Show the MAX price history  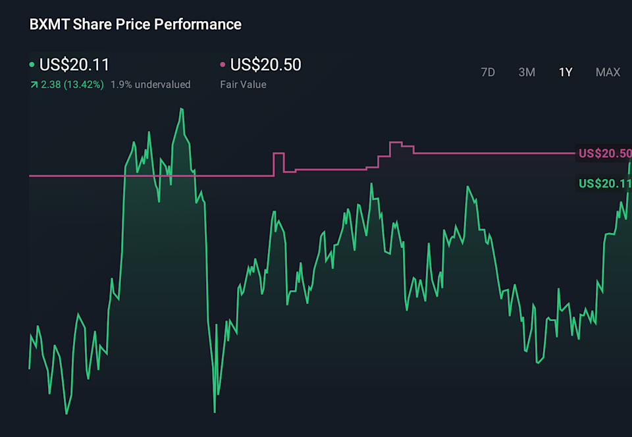click(608, 72)
